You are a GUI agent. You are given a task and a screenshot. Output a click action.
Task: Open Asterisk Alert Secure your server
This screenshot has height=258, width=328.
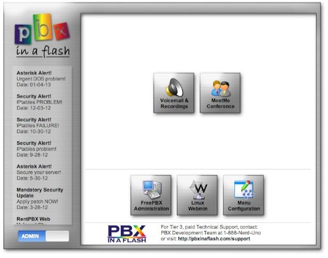pyautogui.click(x=39, y=172)
